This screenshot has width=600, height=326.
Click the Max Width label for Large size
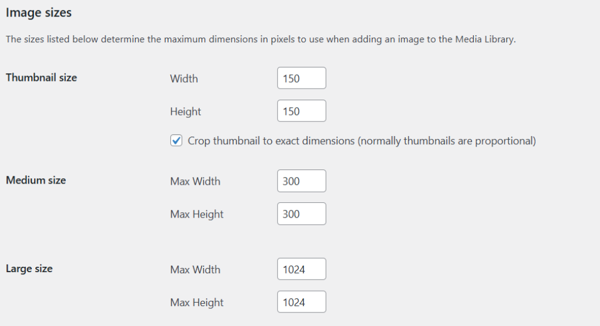coord(195,270)
